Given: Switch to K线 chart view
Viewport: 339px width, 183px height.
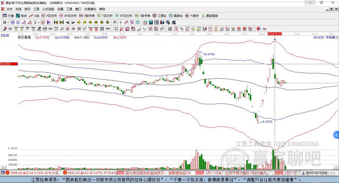Looking at the screenshot, I should [x=34, y=16].
